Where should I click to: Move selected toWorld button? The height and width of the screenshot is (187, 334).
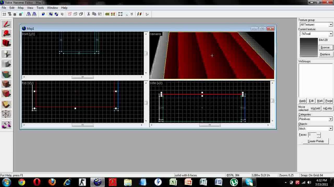pos(315,108)
